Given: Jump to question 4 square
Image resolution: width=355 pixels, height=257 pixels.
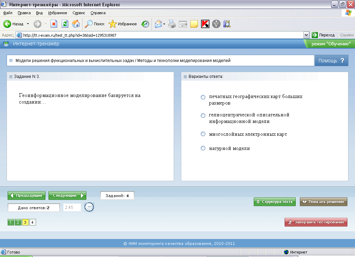Looking at the screenshot, I should tap(32, 222).
